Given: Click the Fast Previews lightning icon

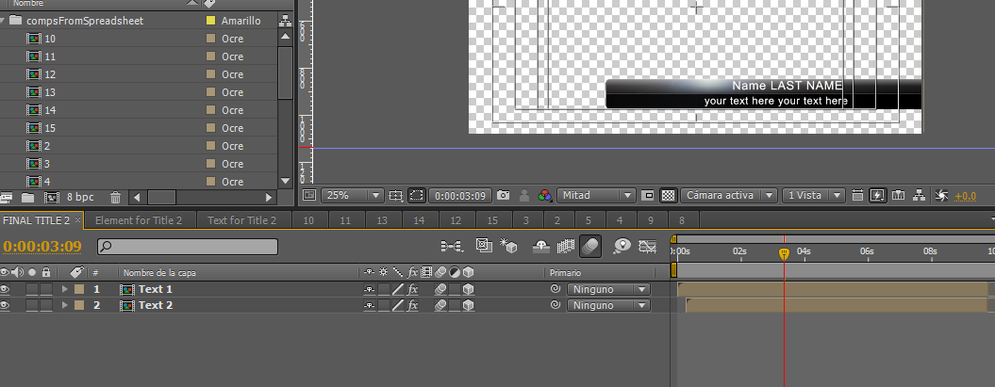Looking at the screenshot, I should pos(877,195).
